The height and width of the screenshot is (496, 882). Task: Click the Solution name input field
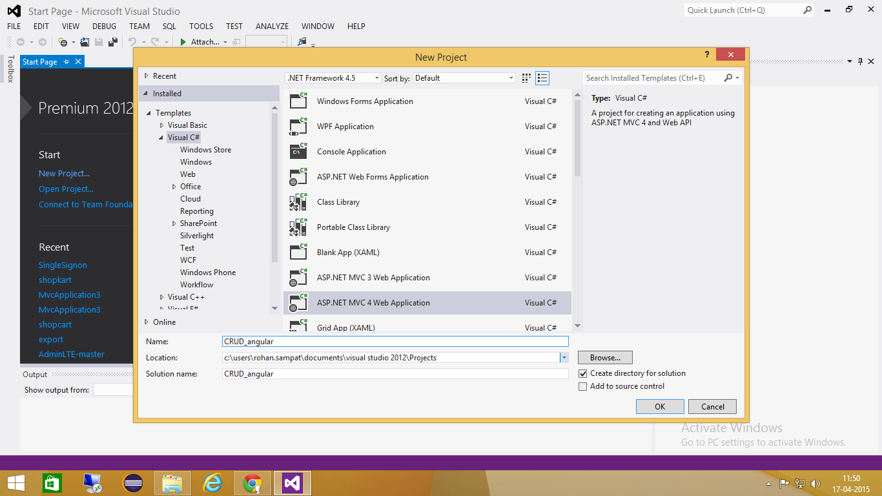click(395, 373)
